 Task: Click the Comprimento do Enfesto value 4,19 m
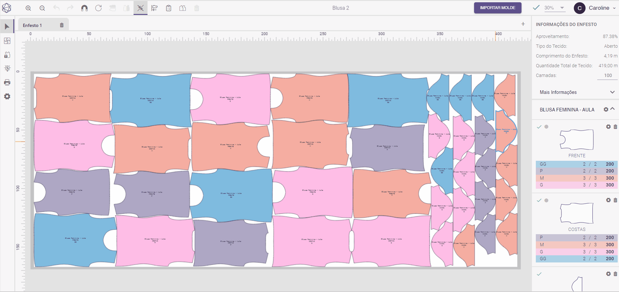[611, 56]
